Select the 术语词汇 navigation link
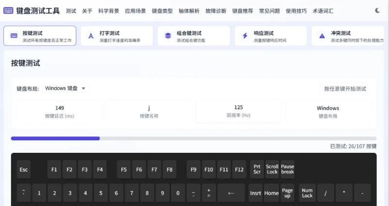This screenshot has width=389, height=206. pyautogui.click(x=323, y=11)
